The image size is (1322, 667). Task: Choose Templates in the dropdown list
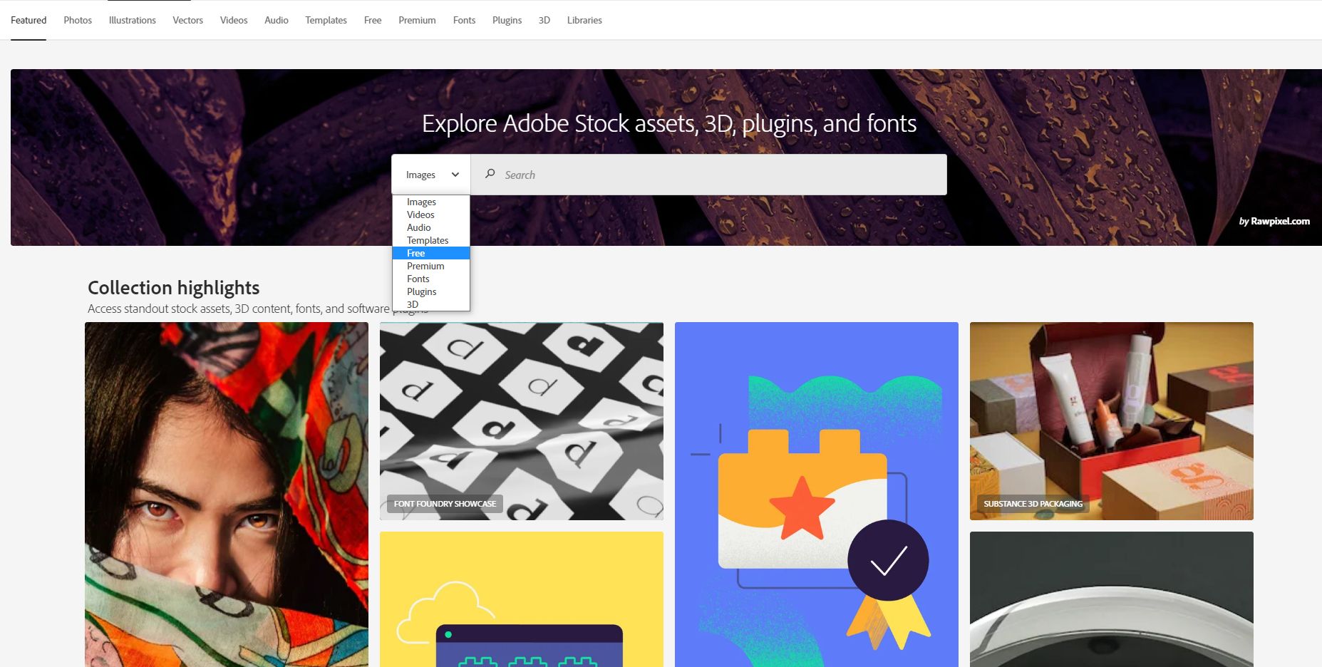(431, 240)
